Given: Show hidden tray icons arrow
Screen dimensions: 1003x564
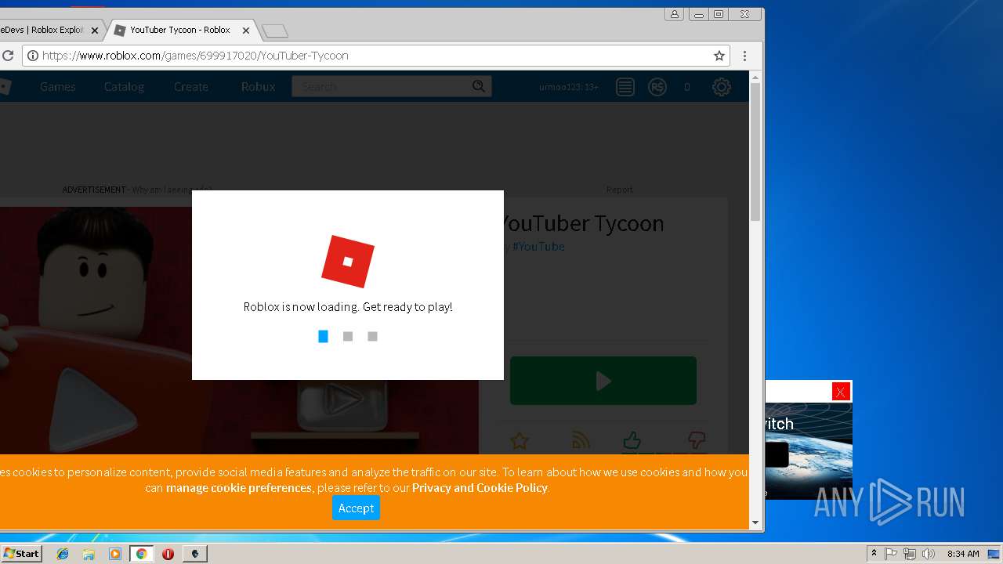Looking at the screenshot, I should pyautogui.click(x=874, y=554).
